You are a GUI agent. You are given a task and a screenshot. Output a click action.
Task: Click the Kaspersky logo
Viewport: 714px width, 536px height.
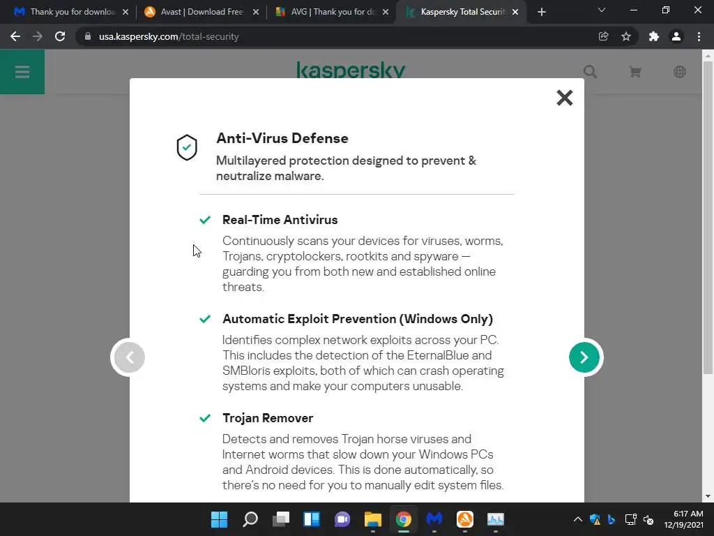351,70
